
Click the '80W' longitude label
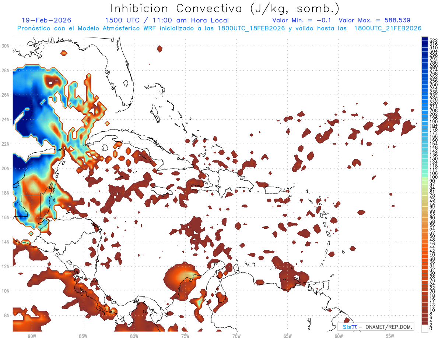[134, 337]
